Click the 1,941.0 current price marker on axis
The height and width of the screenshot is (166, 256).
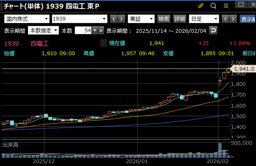coord(244,69)
